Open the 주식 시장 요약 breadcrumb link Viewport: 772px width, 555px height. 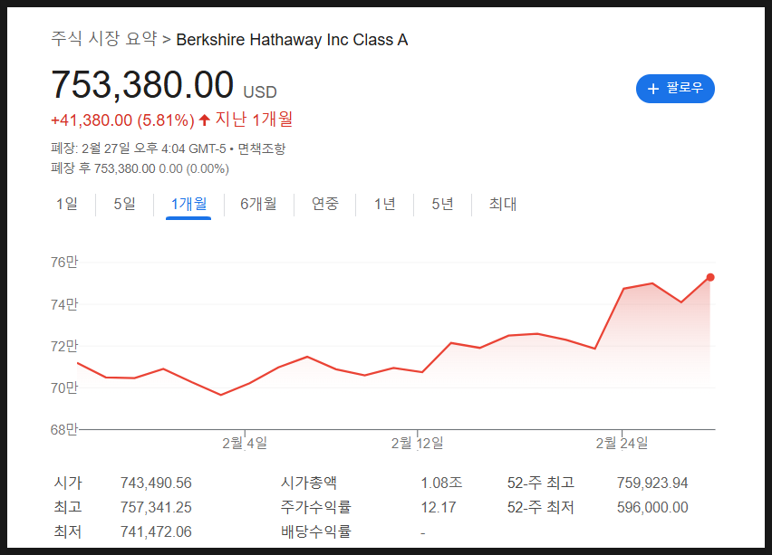[x=104, y=39]
